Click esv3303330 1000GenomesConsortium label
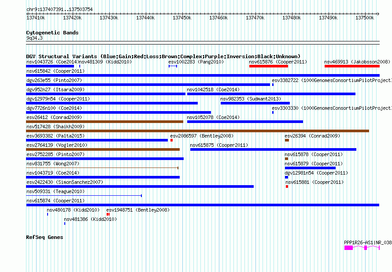The width and height of the screenshot is (392, 272). click(x=332, y=108)
